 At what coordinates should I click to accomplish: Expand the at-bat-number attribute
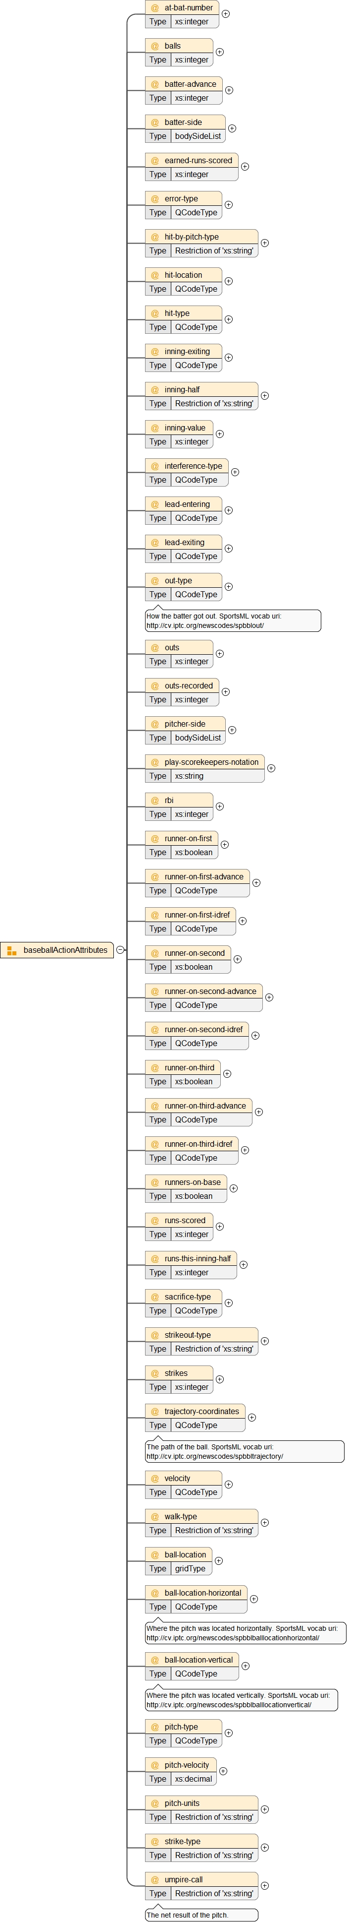pyautogui.click(x=226, y=13)
